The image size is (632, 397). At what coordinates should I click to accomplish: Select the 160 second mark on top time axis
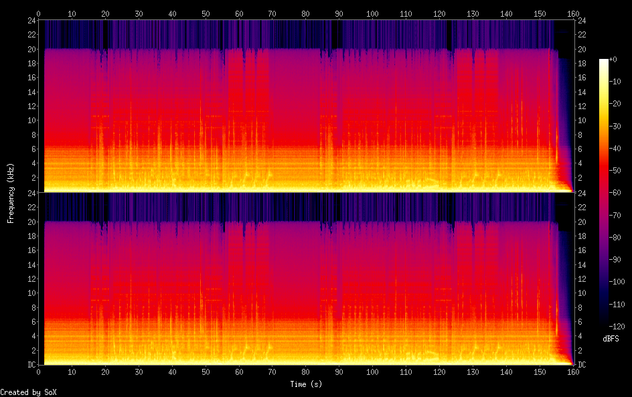[573, 13]
